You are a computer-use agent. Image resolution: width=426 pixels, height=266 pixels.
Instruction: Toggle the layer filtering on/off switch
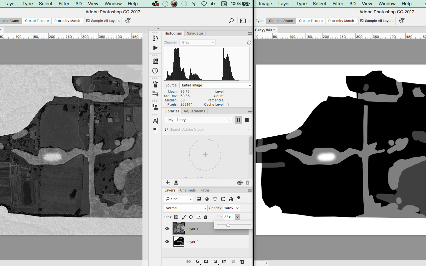coord(238,199)
